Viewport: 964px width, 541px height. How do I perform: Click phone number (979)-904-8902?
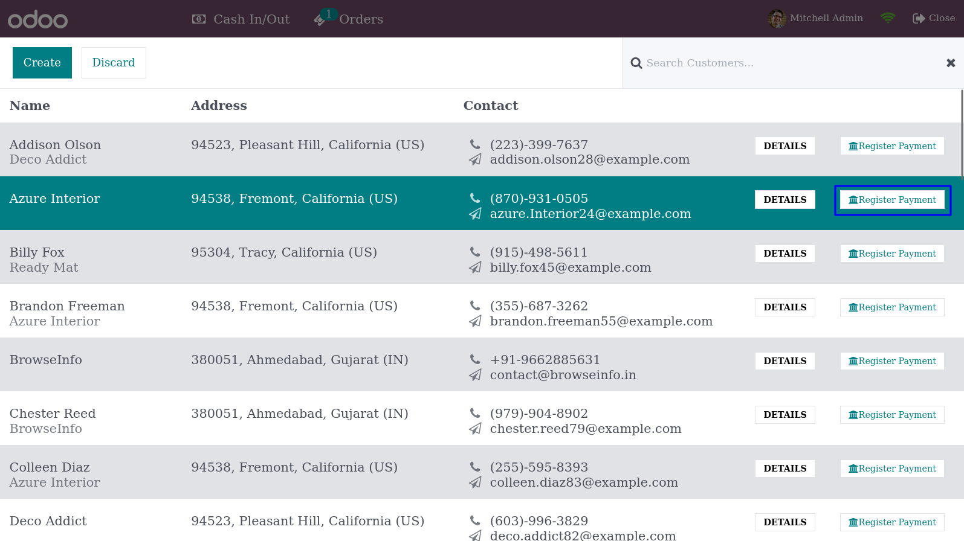[x=539, y=414]
